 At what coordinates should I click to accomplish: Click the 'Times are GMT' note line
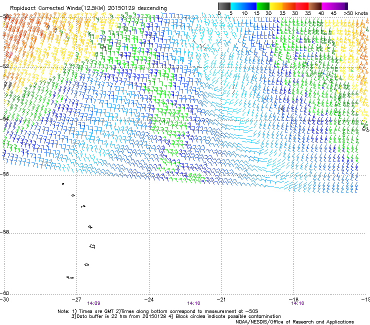tap(158, 311)
